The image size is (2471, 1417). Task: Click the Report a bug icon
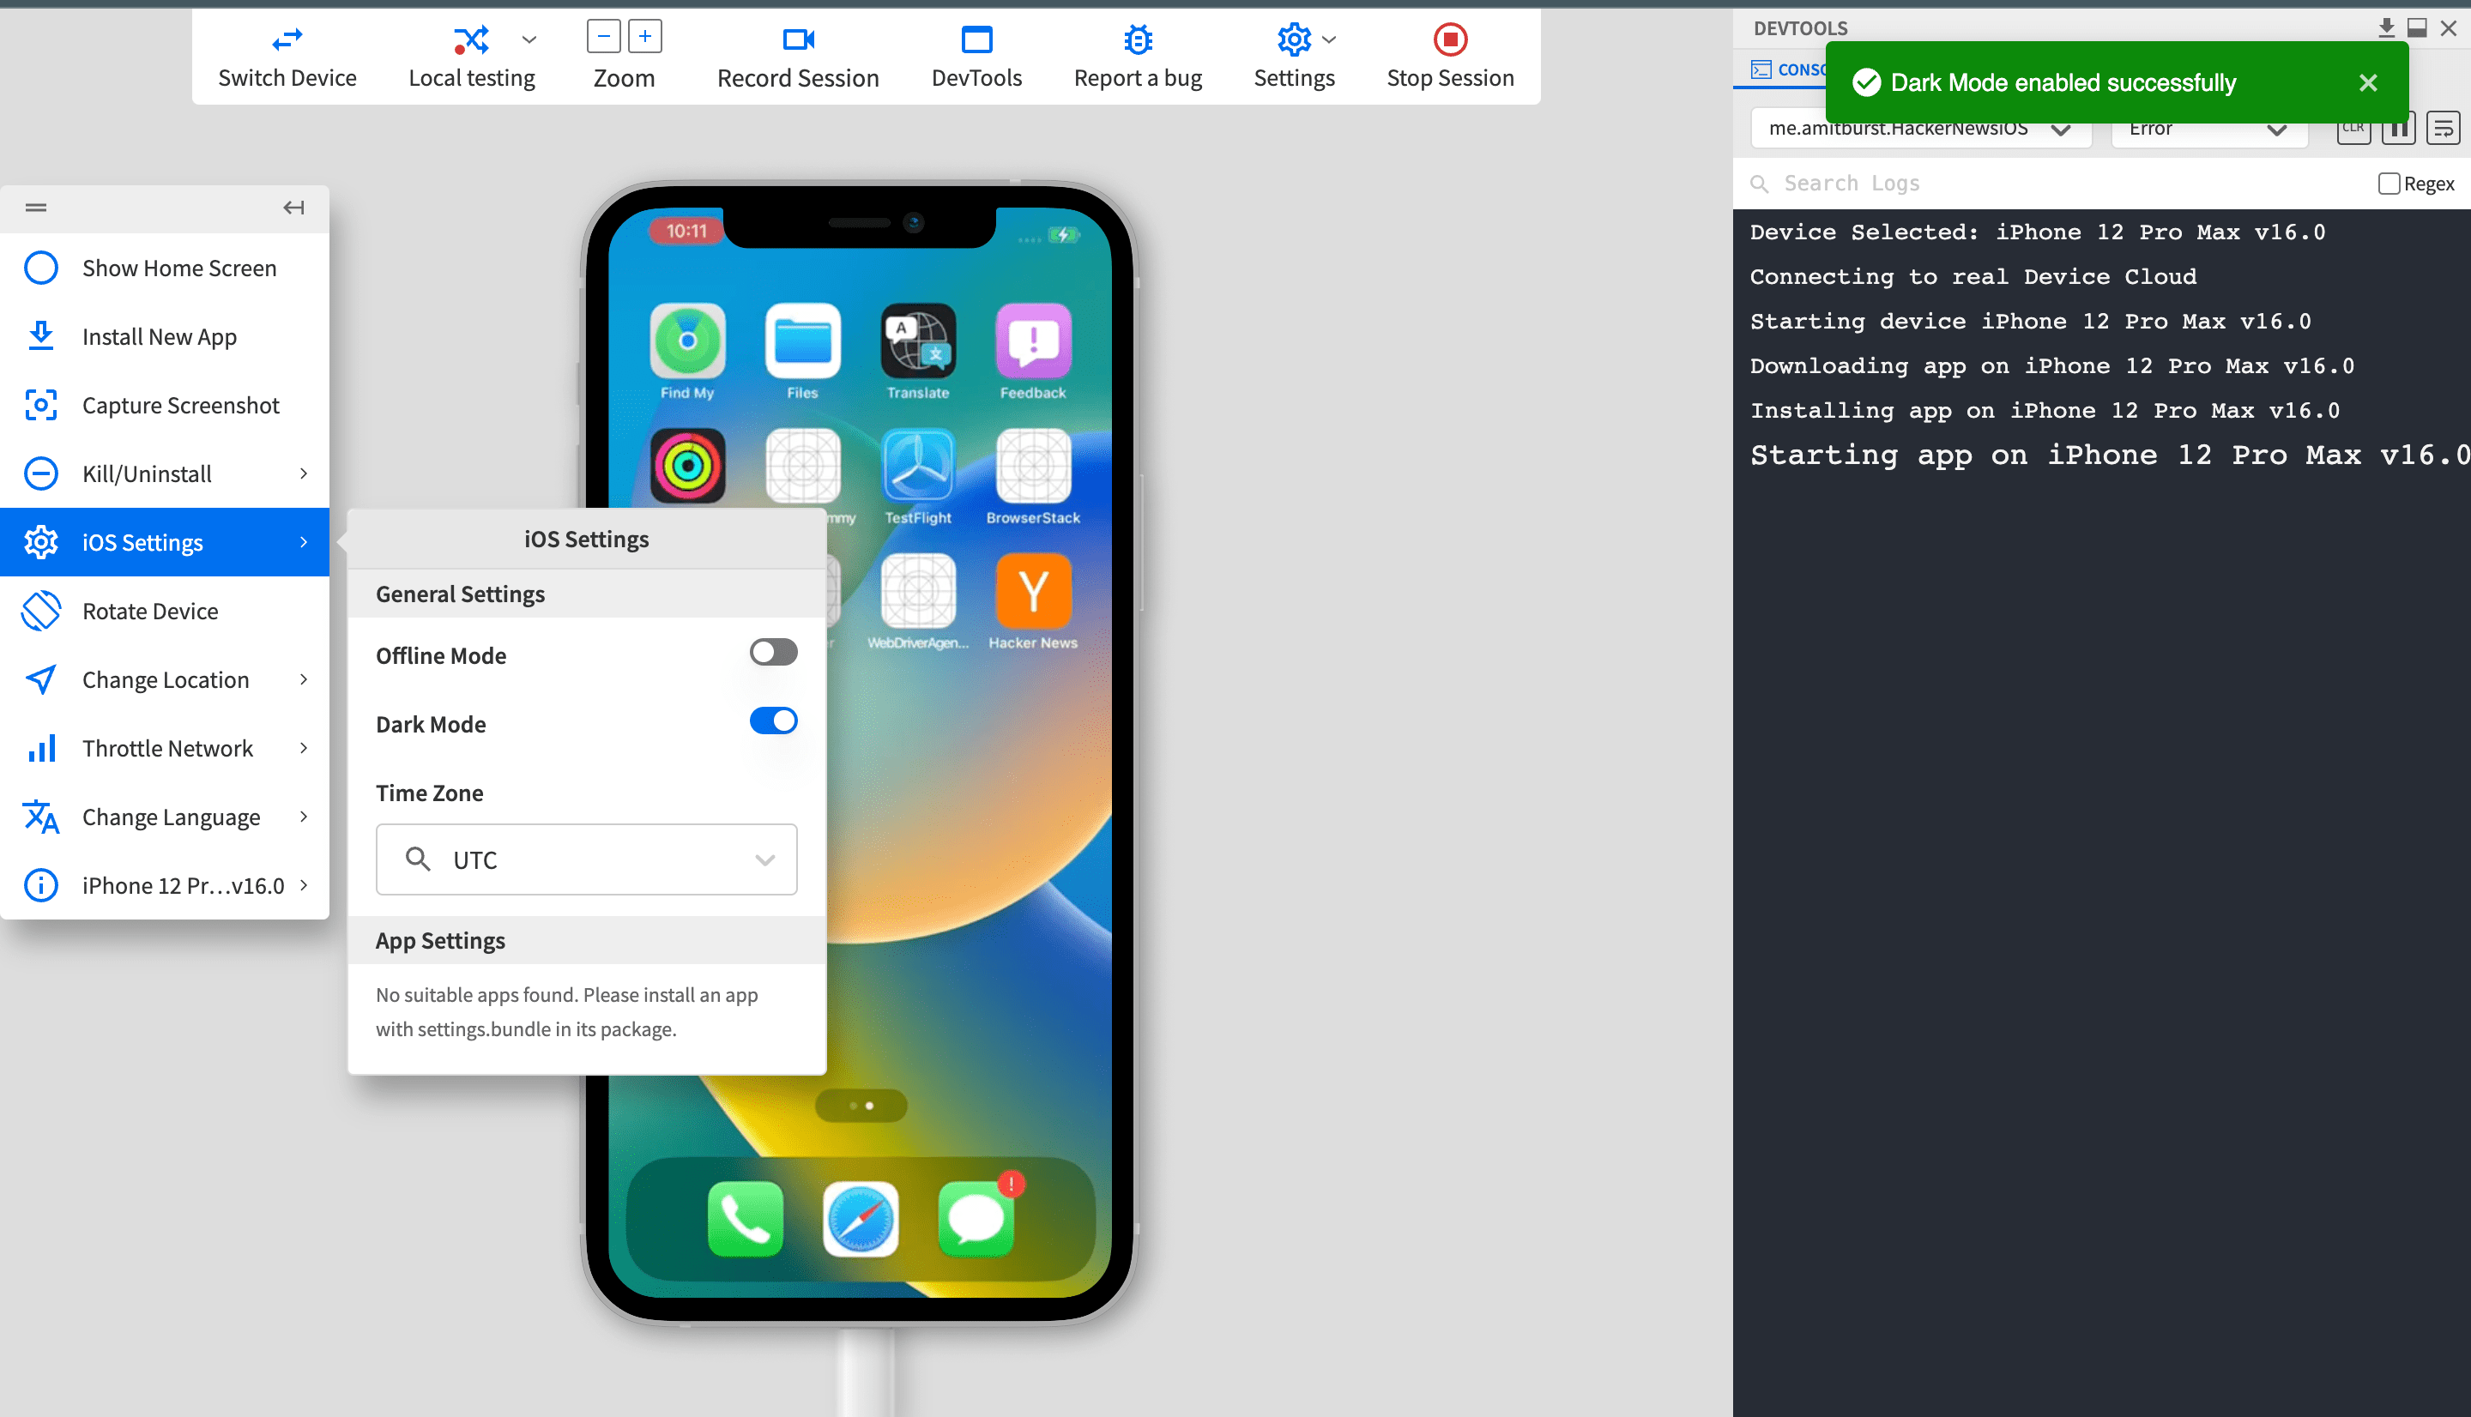click(1137, 41)
